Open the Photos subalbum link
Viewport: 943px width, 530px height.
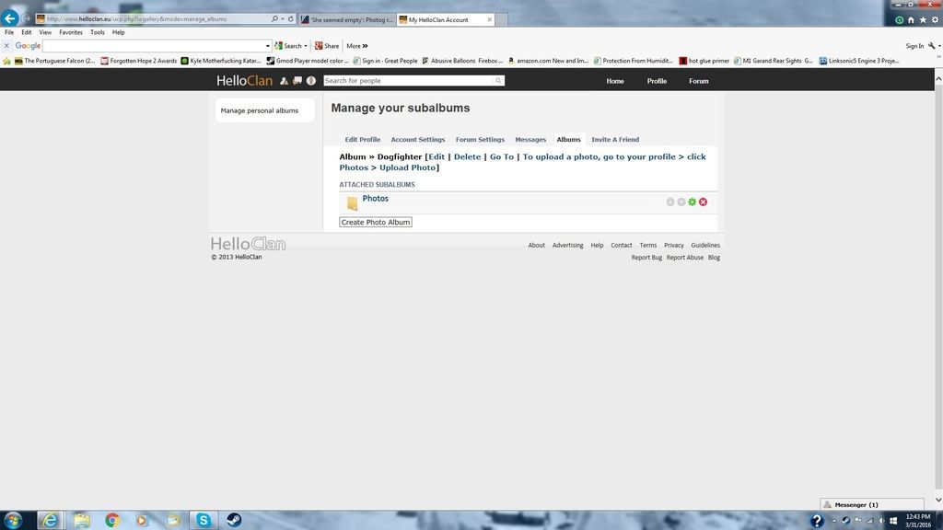click(376, 199)
